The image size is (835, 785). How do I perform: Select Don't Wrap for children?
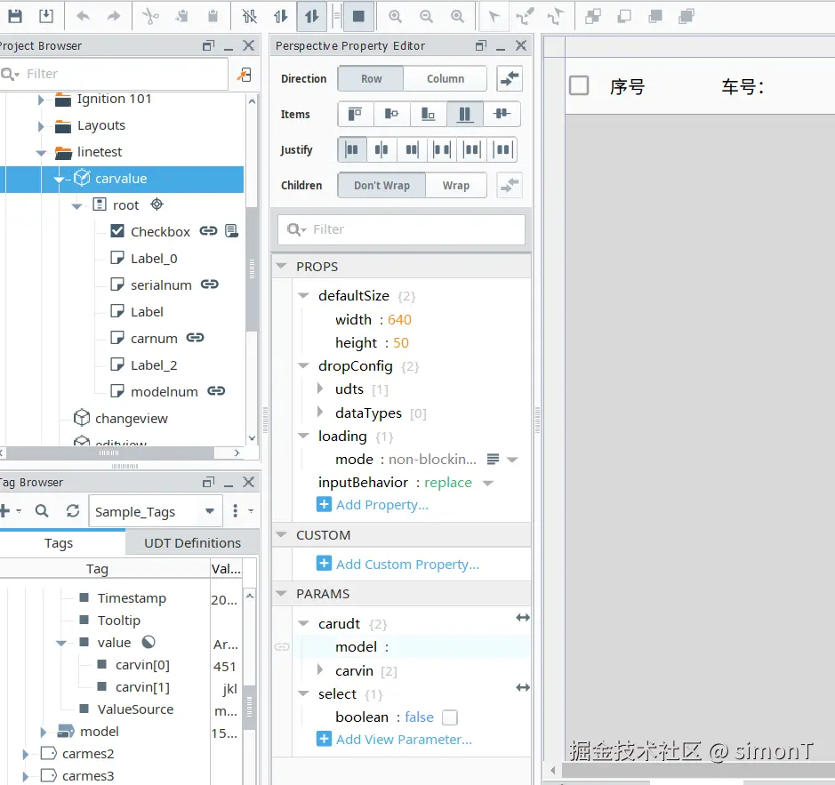point(381,185)
